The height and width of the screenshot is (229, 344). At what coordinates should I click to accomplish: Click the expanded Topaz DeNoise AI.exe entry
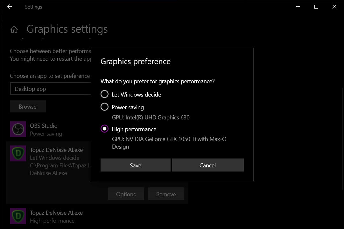click(56, 158)
